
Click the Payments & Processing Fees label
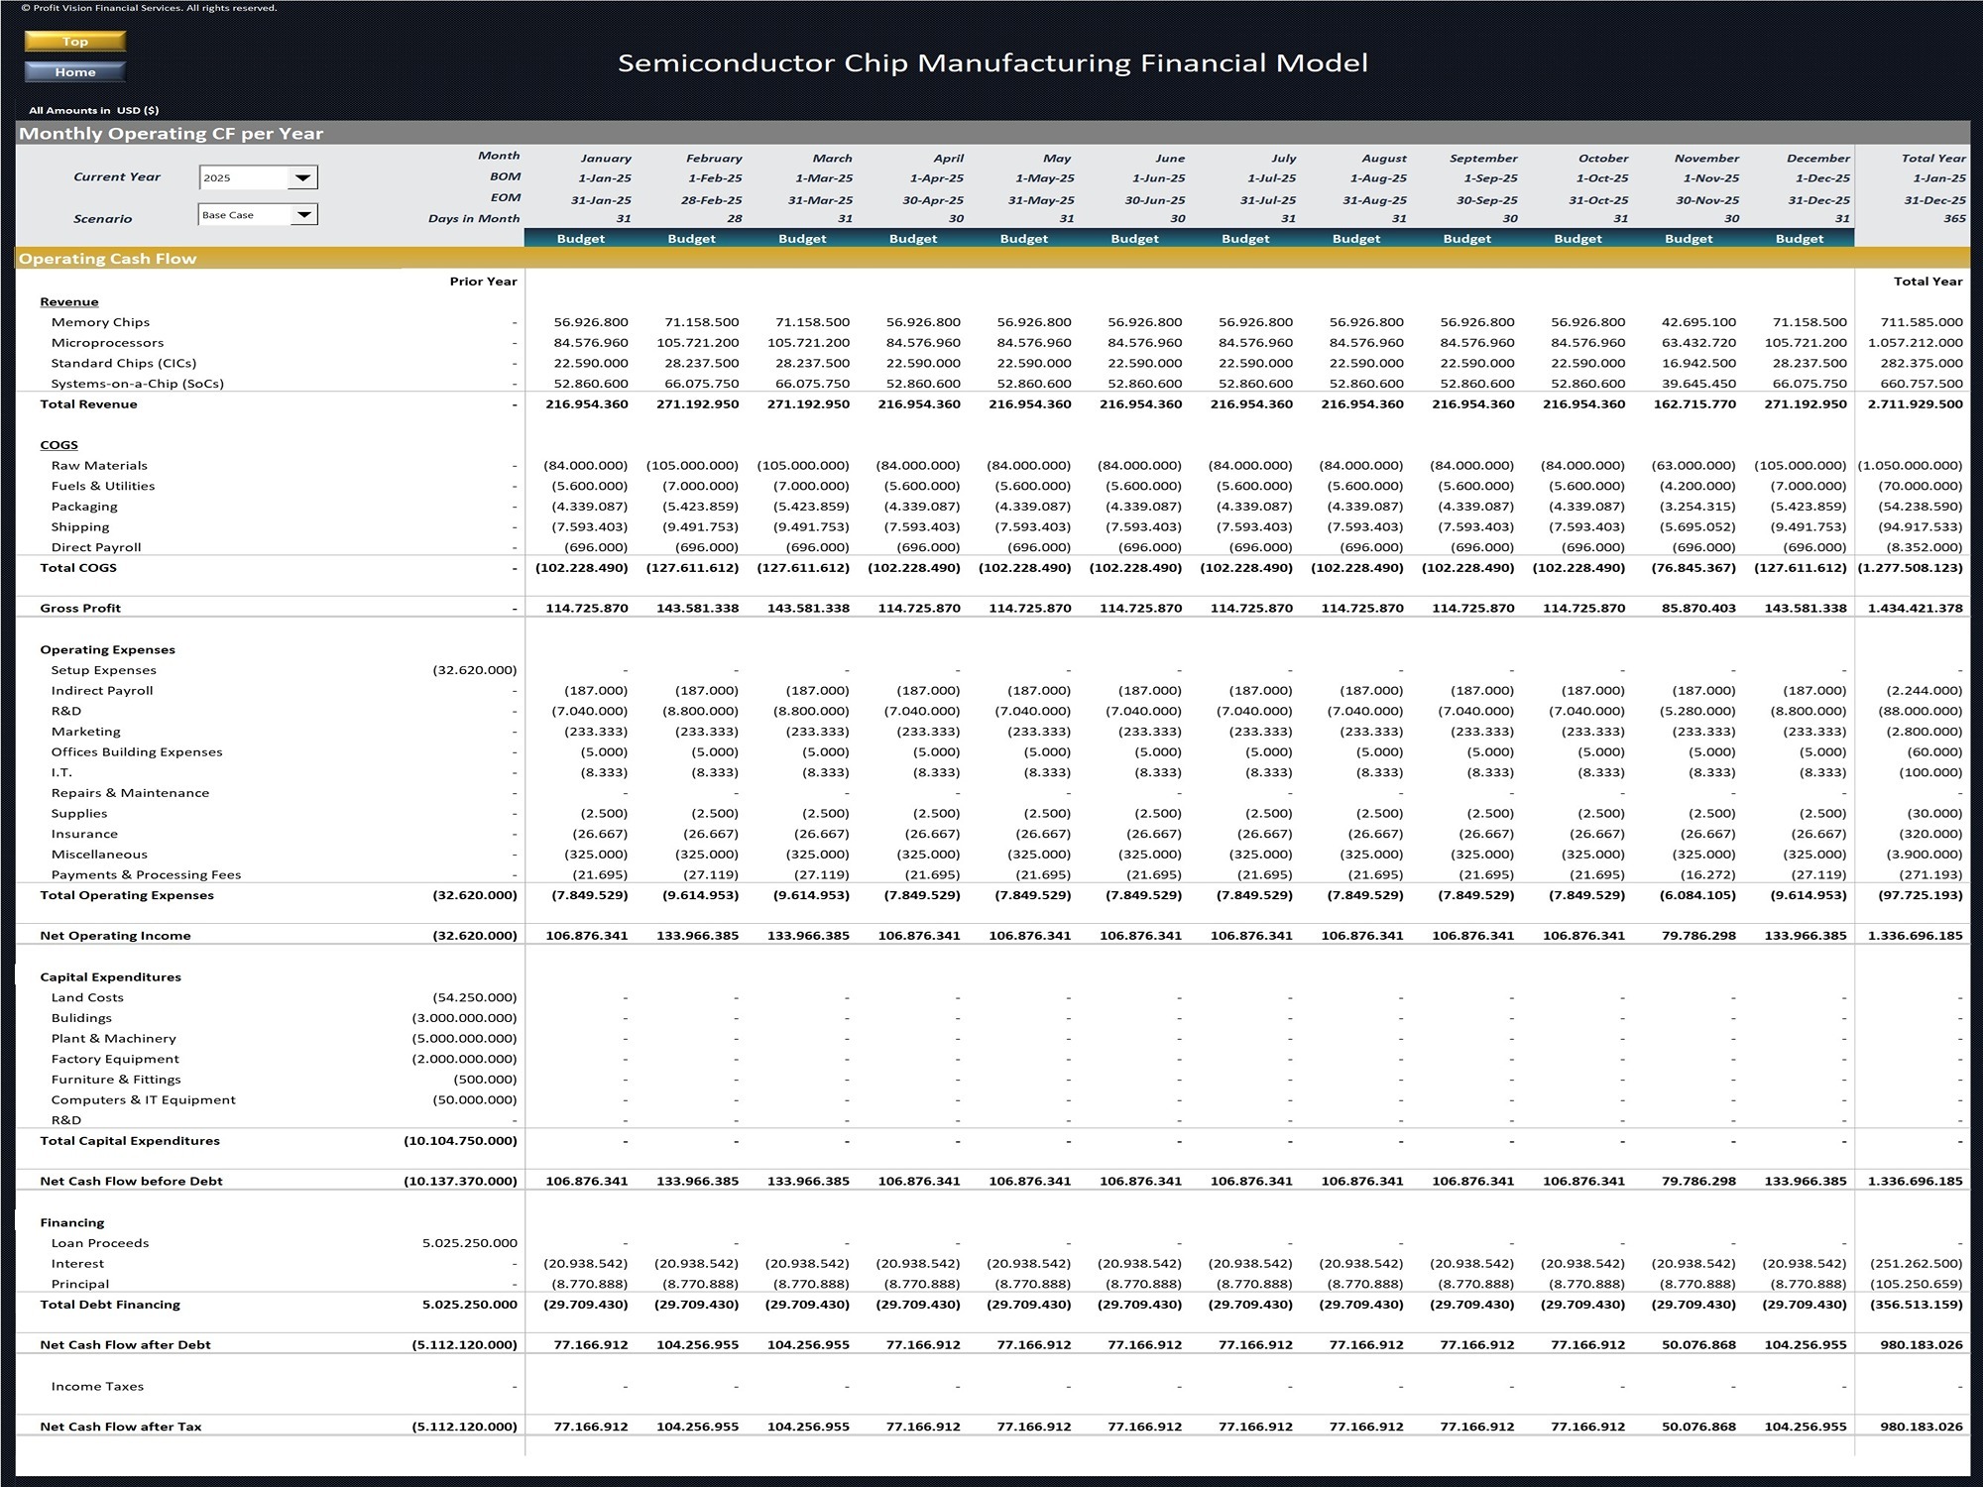pyautogui.click(x=146, y=875)
